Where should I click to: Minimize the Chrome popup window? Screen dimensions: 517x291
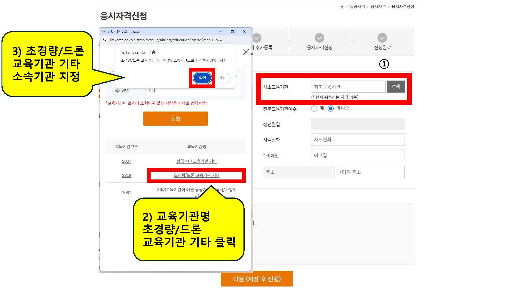pos(220,32)
